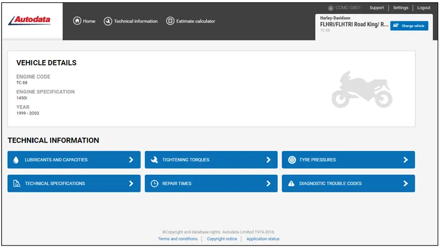The height and width of the screenshot is (249, 441).
Task: Click the oil drop Lubricants icon
Action: (16, 160)
